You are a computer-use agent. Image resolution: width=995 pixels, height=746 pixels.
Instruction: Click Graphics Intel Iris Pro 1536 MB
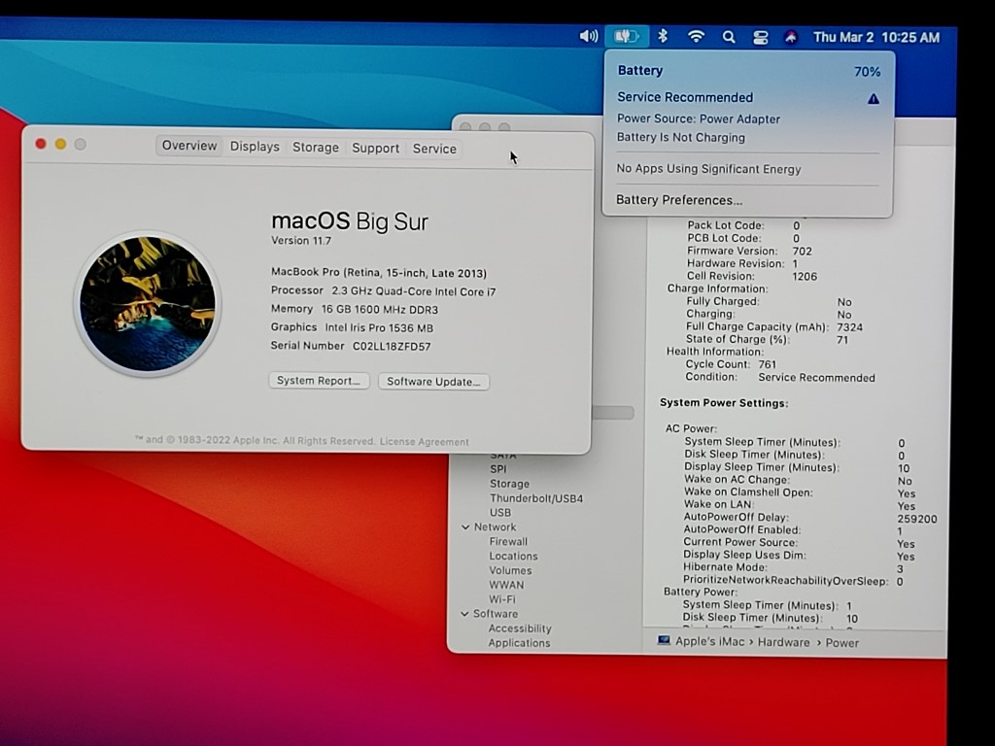point(352,328)
